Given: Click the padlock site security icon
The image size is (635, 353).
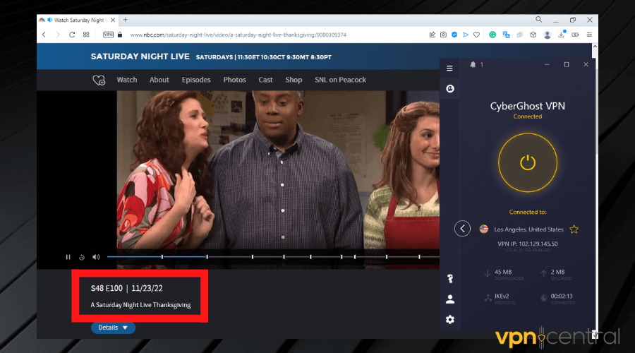Looking at the screenshot, I should 120,35.
